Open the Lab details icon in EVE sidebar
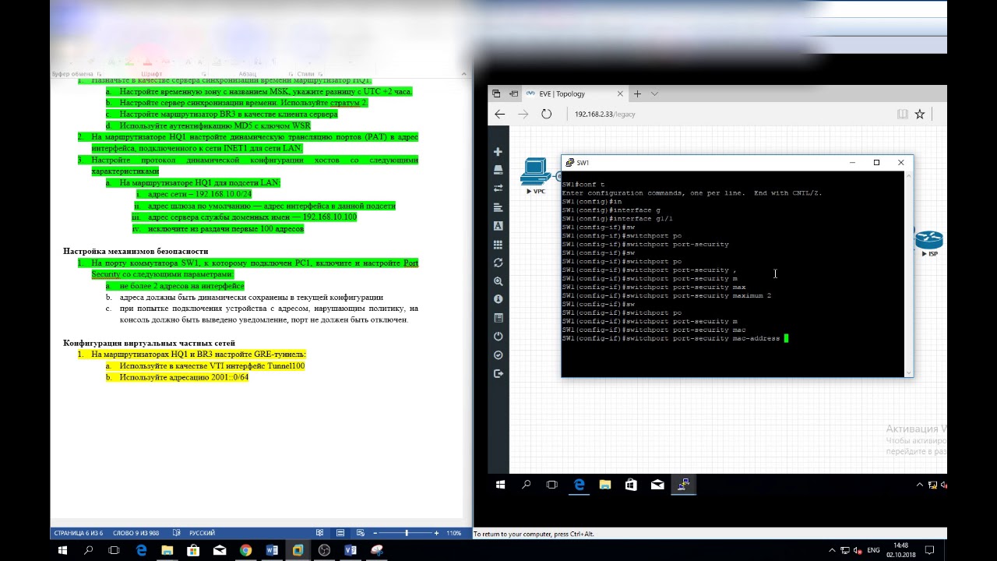The width and height of the screenshot is (997, 561). [498, 318]
